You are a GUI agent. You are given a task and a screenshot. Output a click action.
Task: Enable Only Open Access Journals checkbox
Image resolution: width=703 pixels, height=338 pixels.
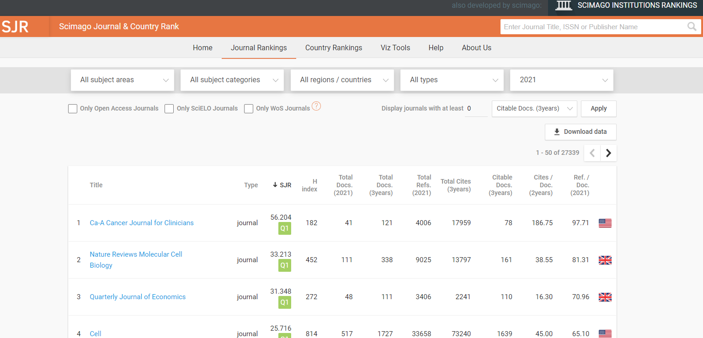(73, 109)
